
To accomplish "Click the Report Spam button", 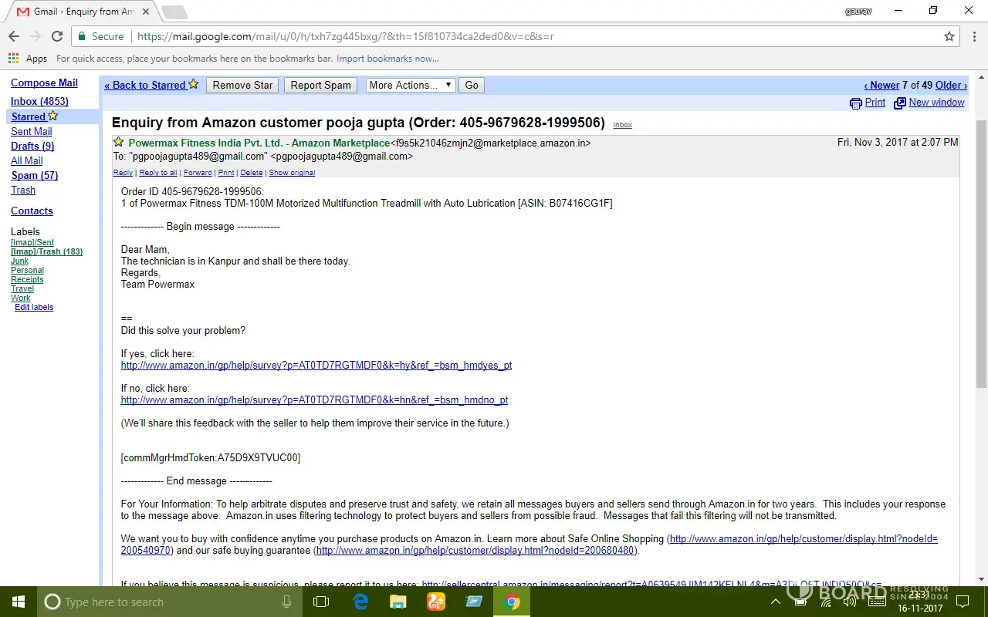I will coord(320,85).
